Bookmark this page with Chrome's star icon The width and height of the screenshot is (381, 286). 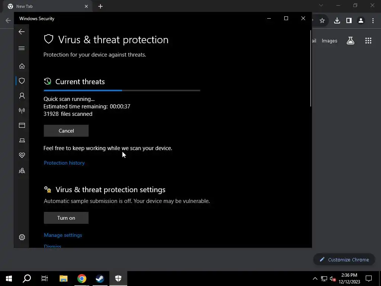[322, 21]
